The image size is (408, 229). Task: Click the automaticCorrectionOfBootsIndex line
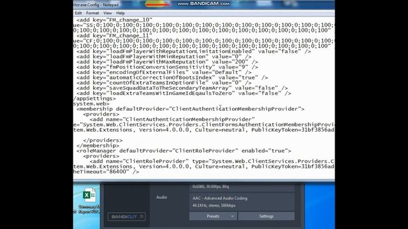click(x=172, y=78)
